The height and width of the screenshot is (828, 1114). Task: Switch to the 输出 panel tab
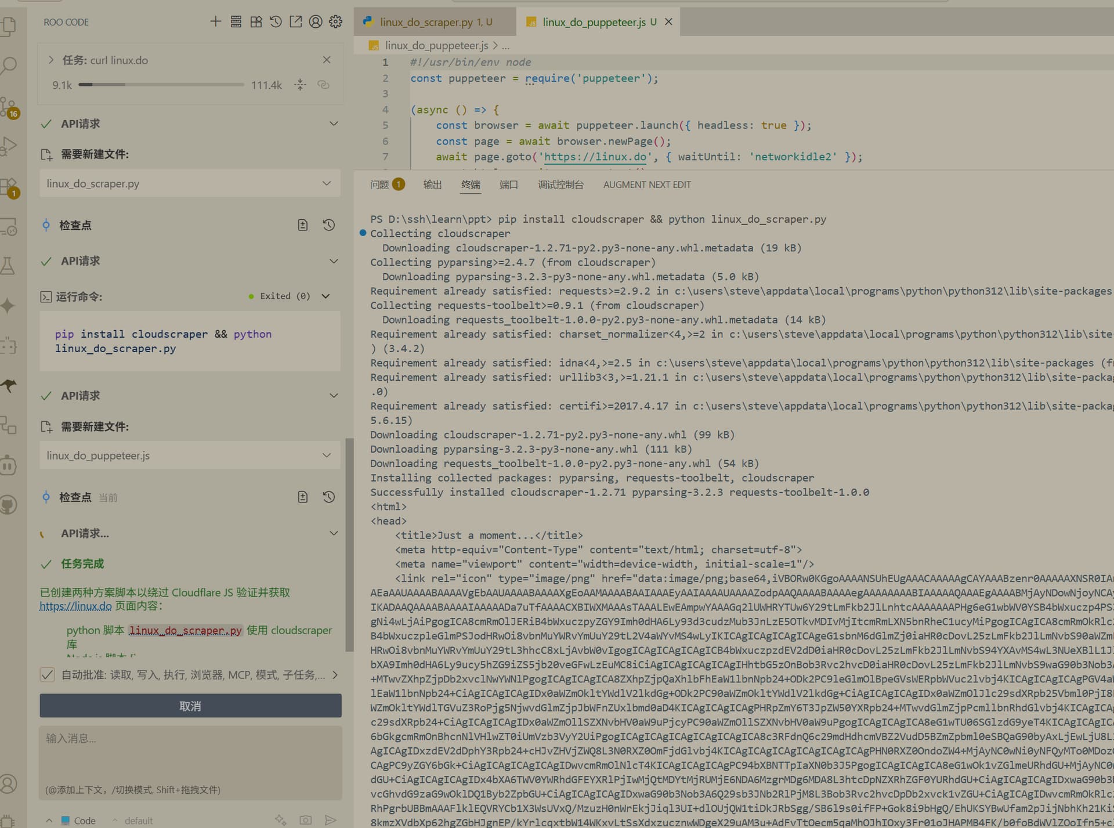pyautogui.click(x=432, y=185)
